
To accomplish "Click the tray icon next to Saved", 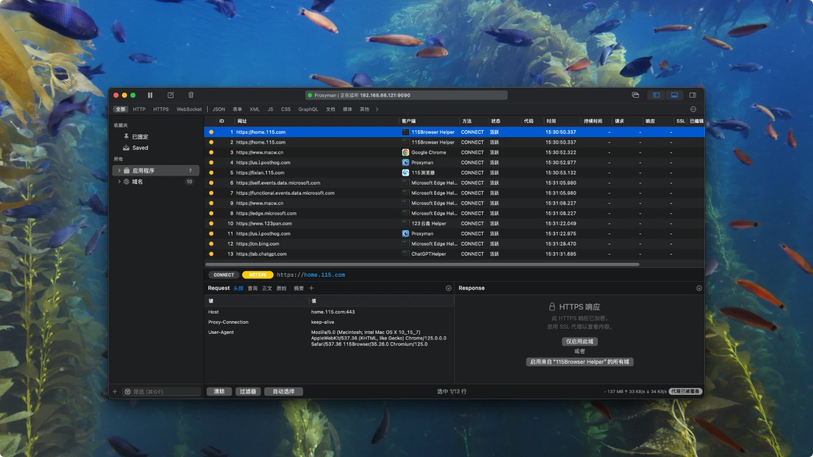I will pyautogui.click(x=126, y=148).
